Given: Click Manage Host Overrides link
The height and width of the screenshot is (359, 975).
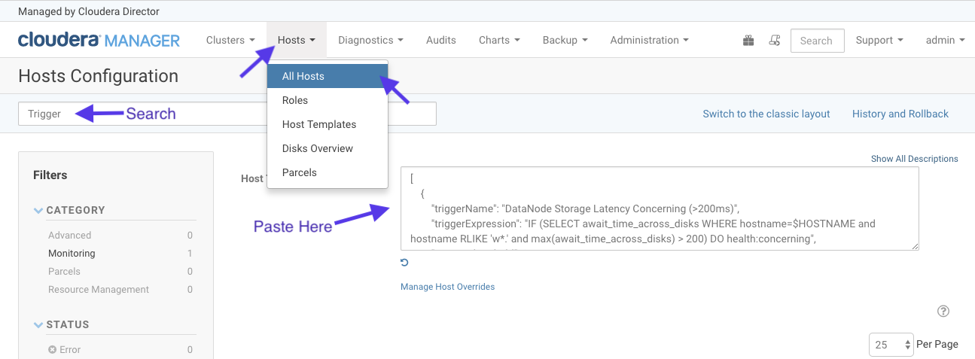Looking at the screenshot, I should pos(447,287).
